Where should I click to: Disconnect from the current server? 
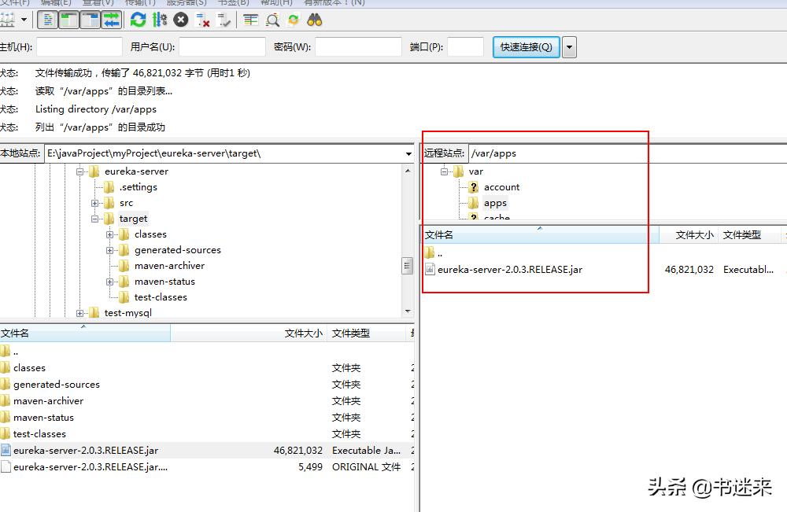pos(203,20)
